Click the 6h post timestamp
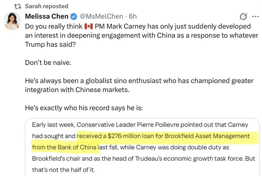Image resolution: width=262 pixels, height=176 pixels. click(x=133, y=16)
